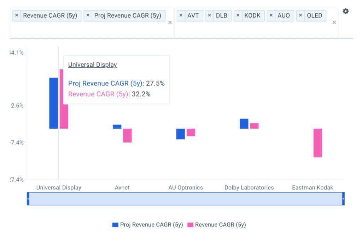Click Dolby Laboratories' blue projected revenue bar
362x236 pixels.
[244, 123]
